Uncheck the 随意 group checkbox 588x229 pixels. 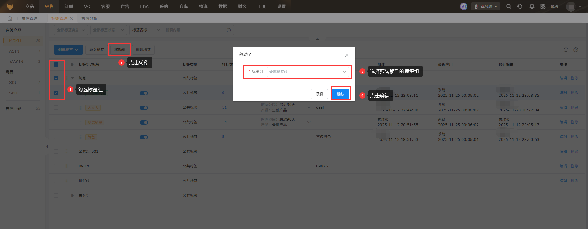pos(56,78)
